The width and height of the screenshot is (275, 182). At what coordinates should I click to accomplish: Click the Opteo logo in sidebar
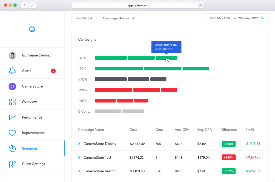[x=32, y=29]
